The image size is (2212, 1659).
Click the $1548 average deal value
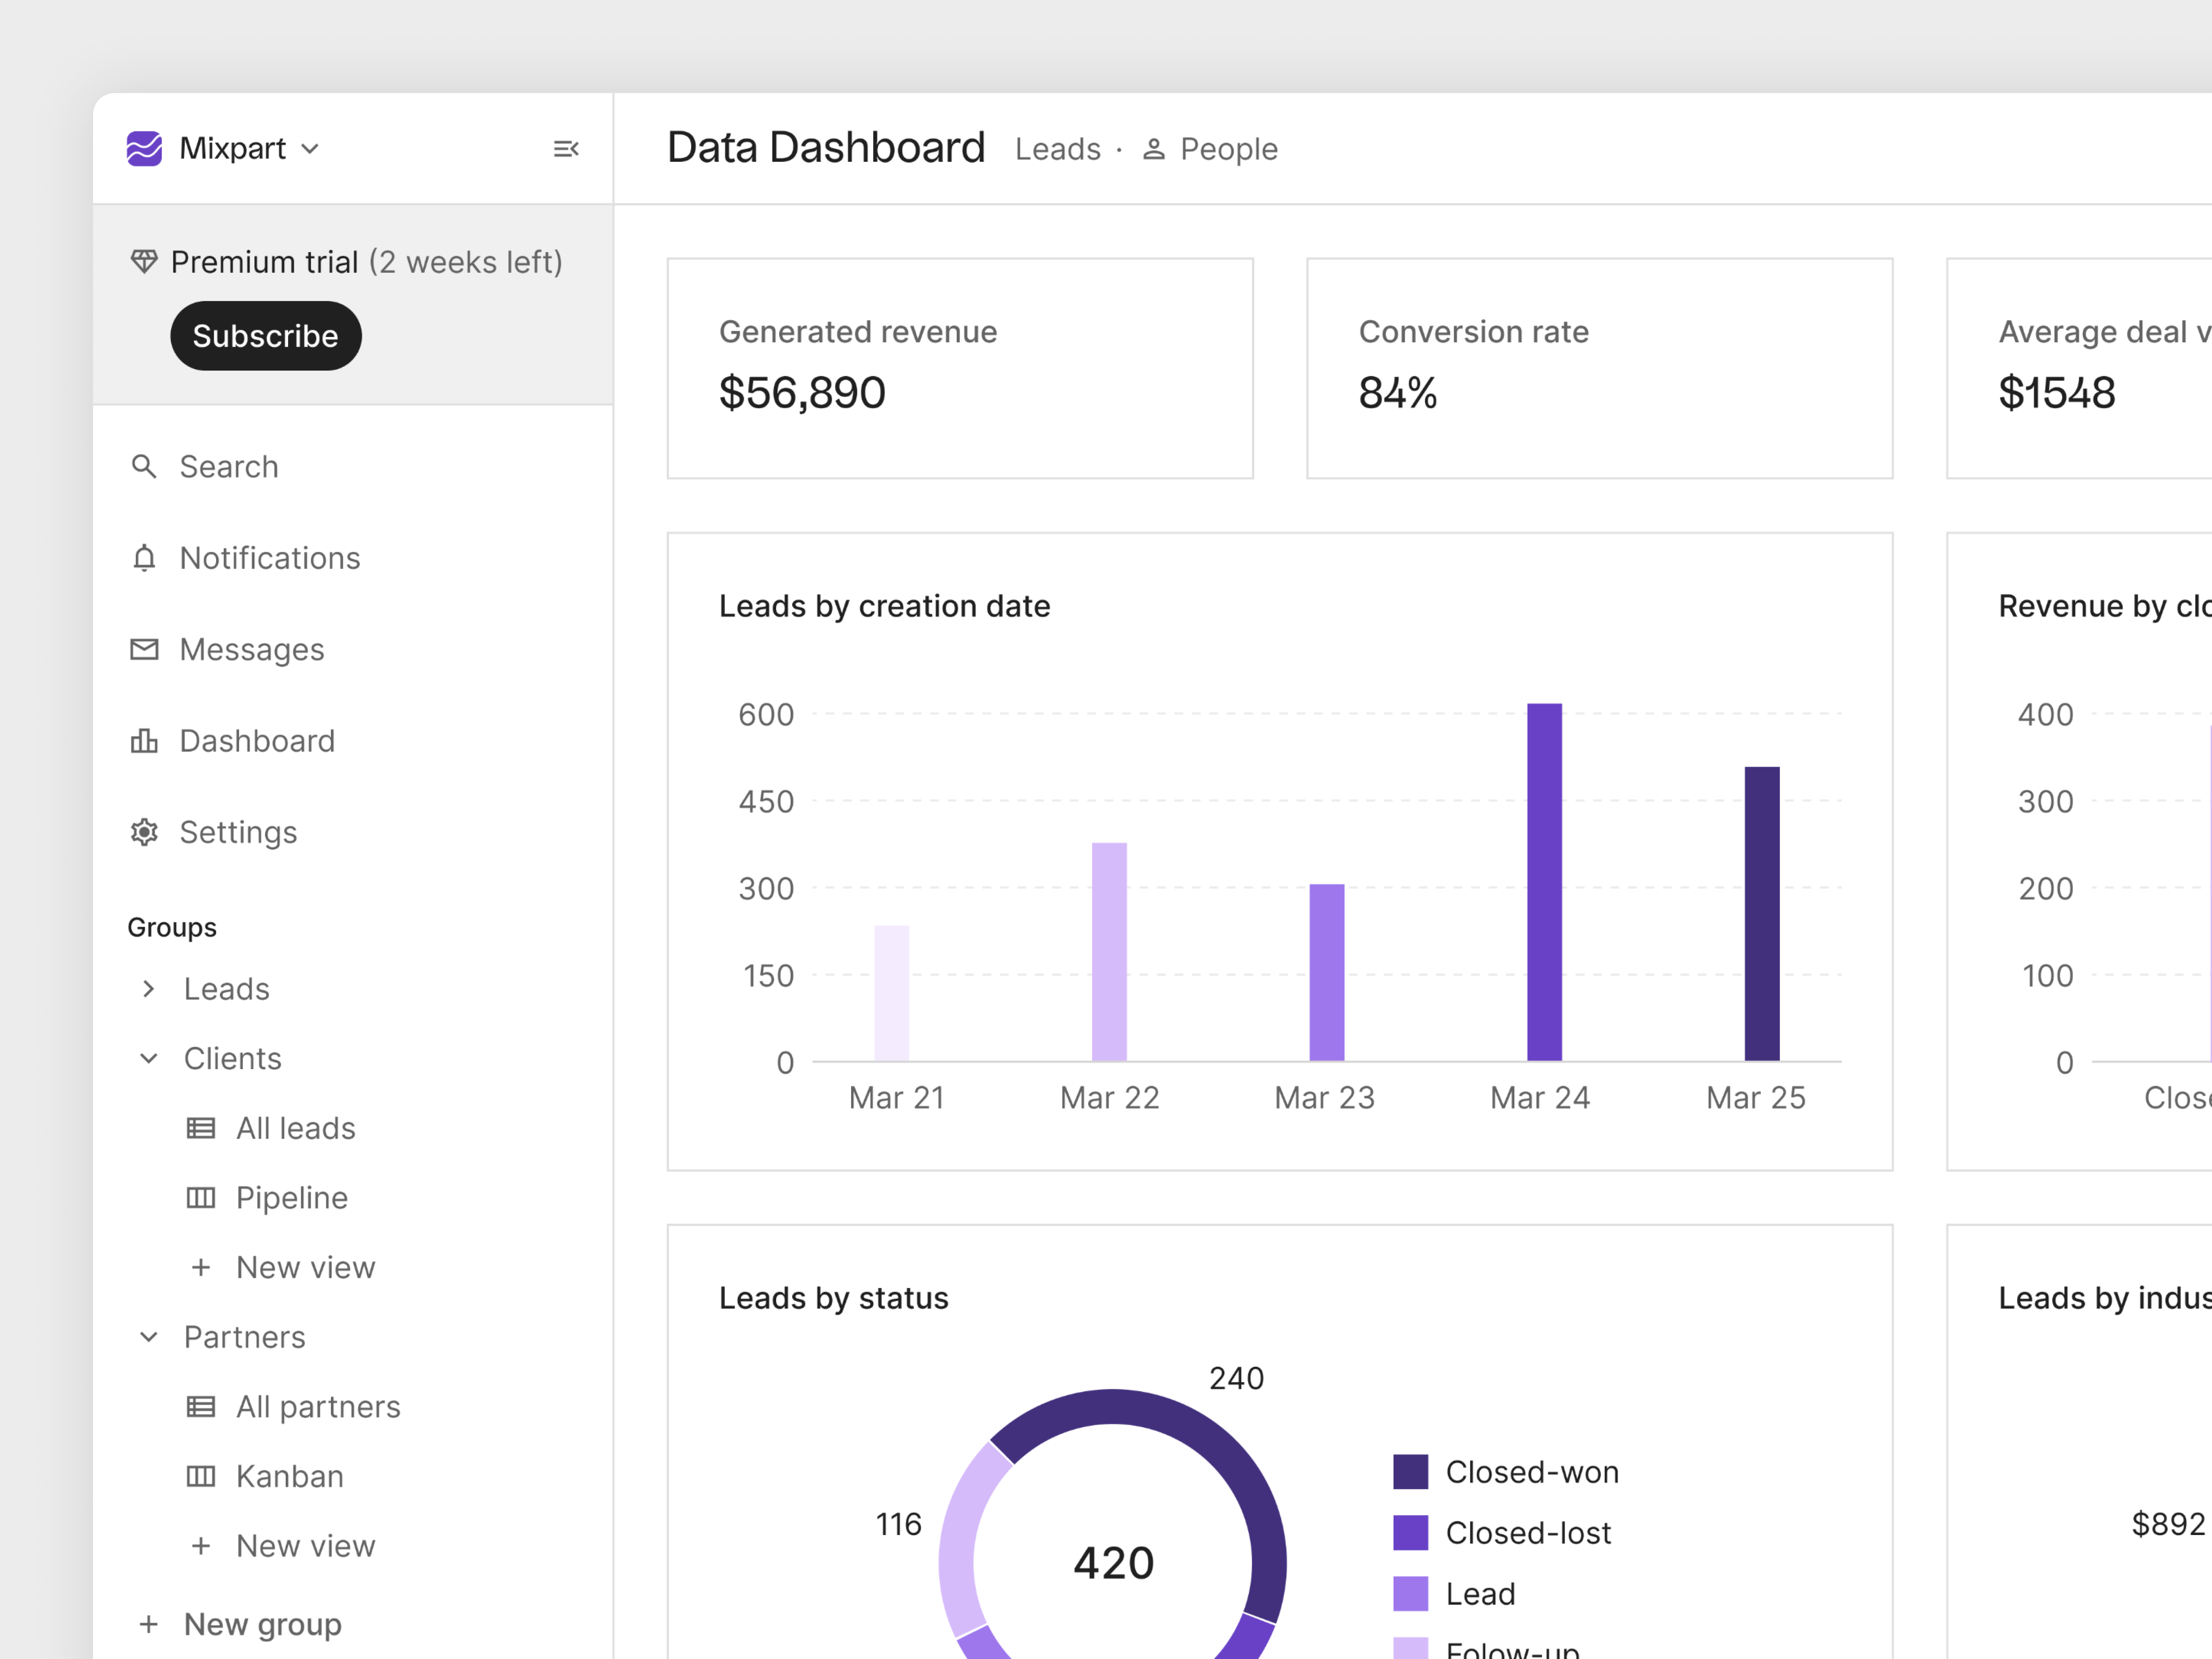2057,392
